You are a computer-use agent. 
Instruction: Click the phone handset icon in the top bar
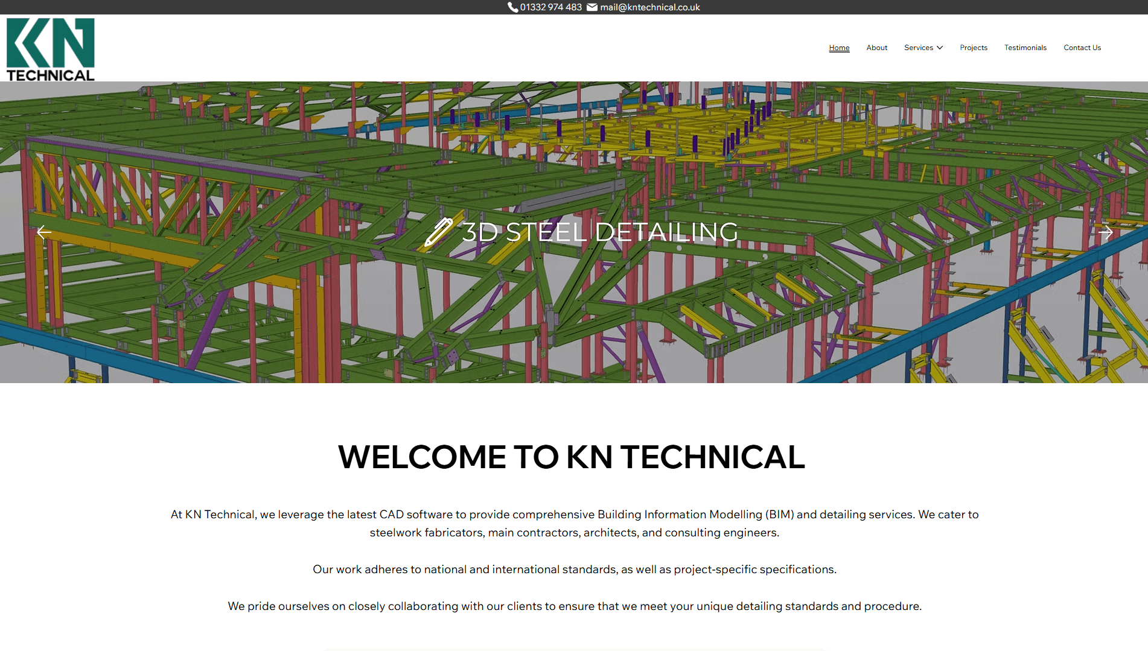[512, 7]
